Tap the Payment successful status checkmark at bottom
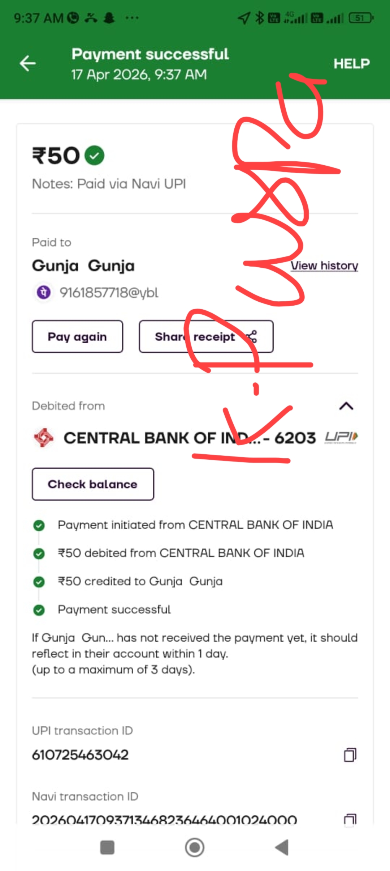Image resolution: width=390 pixels, height=871 pixels. [39, 610]
